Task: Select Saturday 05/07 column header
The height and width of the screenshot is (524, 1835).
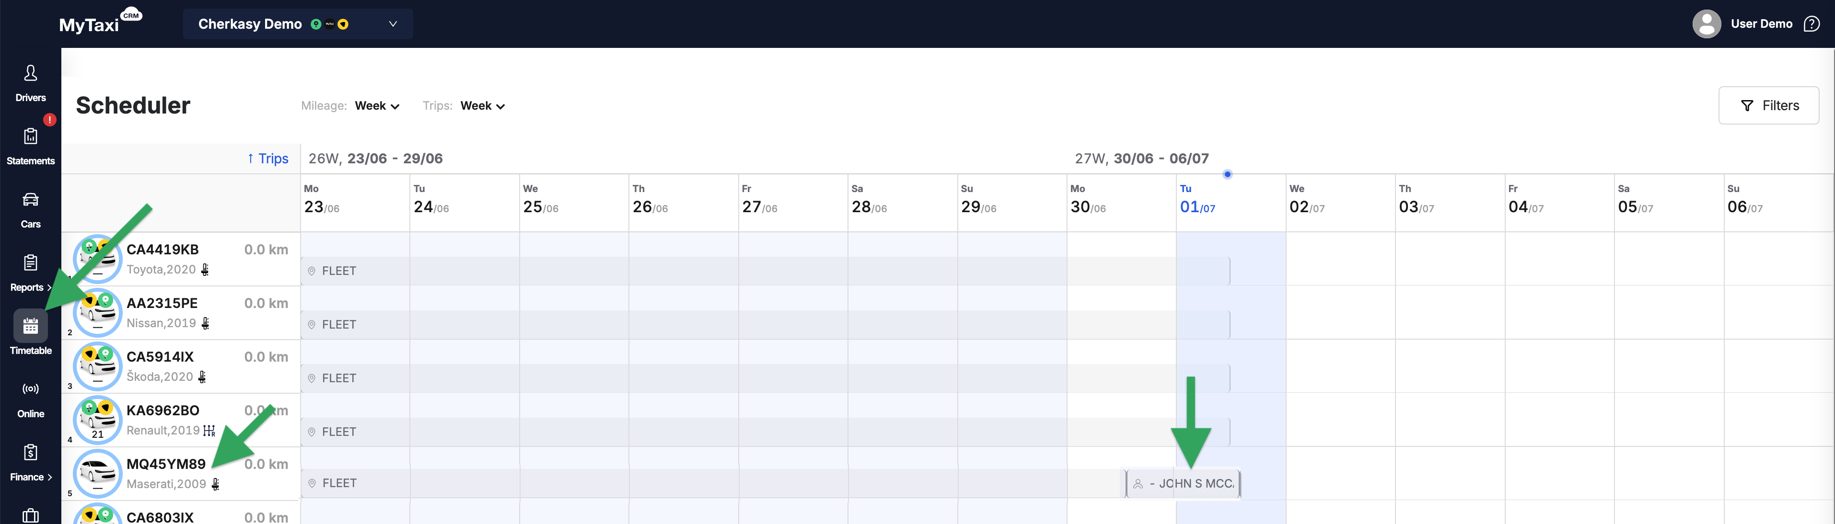Action: pyautogui.click(x=1669, y=203)
